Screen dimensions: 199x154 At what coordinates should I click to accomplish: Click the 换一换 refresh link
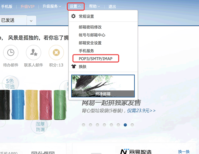[x=184, y=152]
